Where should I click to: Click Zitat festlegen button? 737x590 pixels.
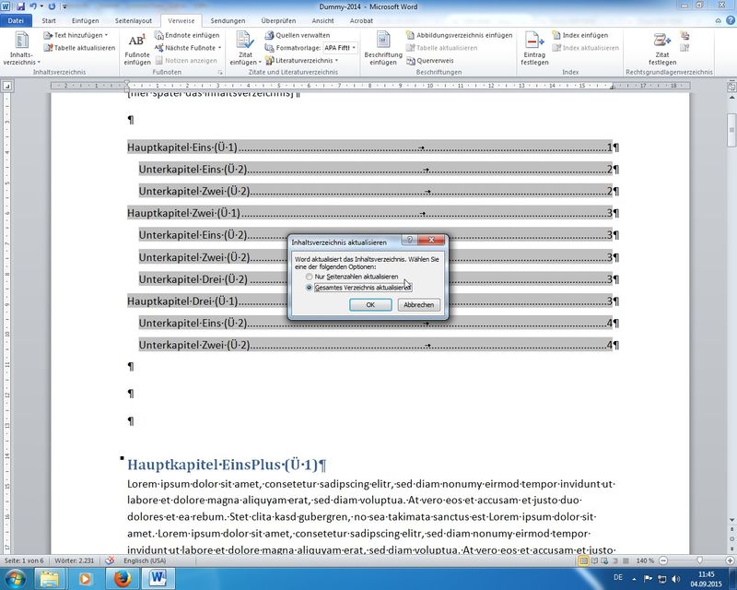[x=662, y=49]
